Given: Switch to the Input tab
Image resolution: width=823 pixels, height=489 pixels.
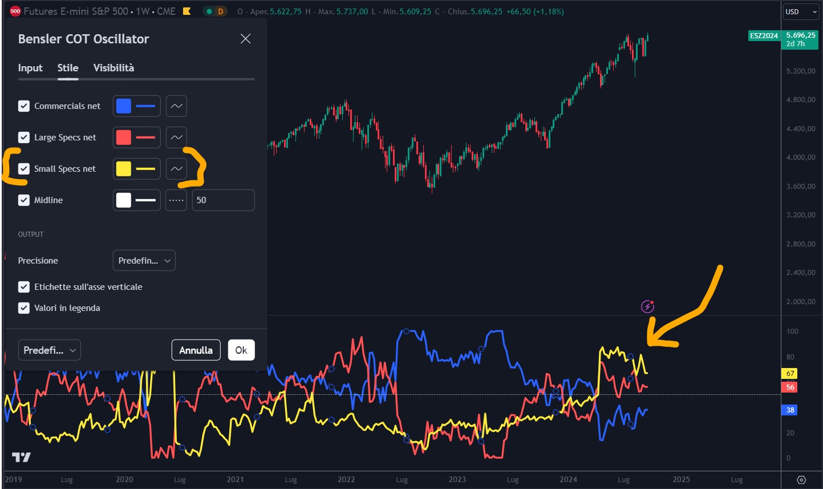Looking at the screenshot, I should pyautogui.click(x=30, y=68).
